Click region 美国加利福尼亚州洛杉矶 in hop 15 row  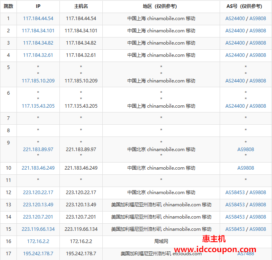point(137,229)
